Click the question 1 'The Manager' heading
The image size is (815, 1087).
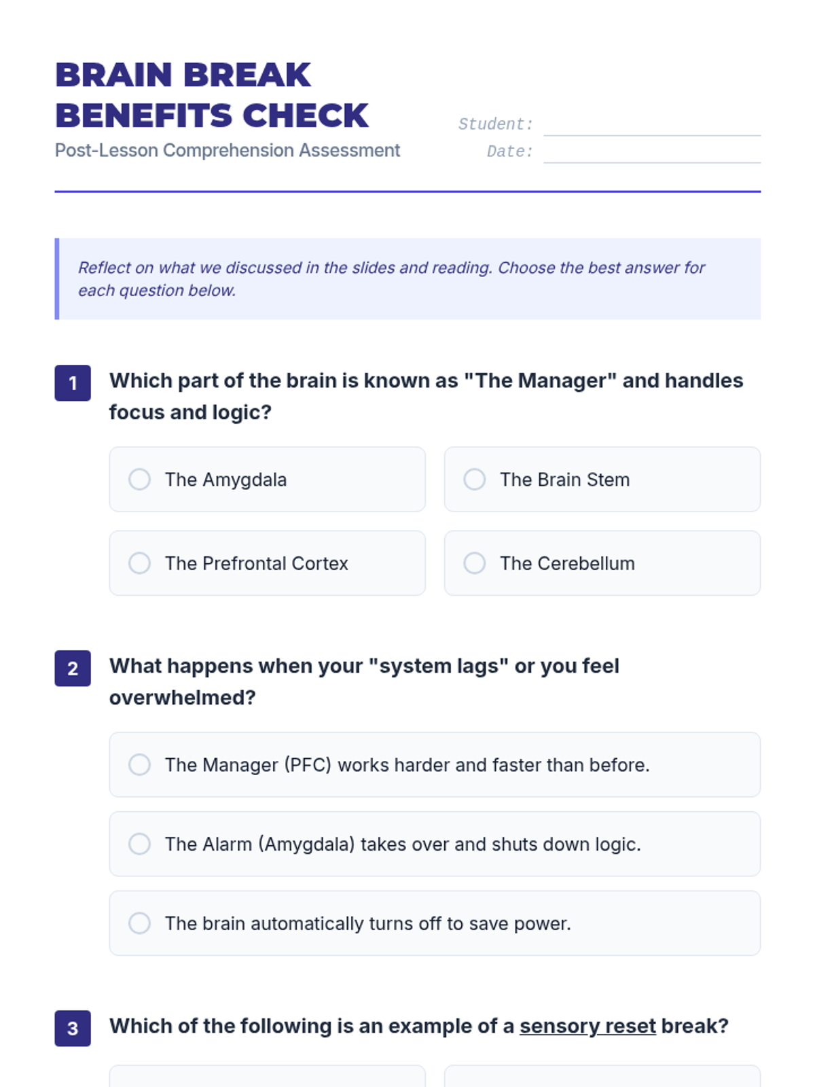427,396
